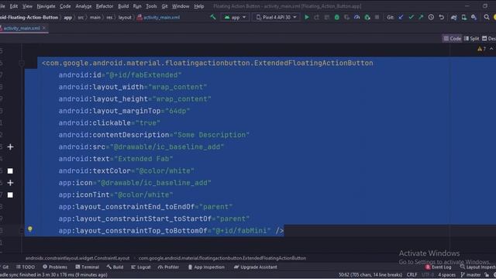Open the 4 spaces indent selector
496x279 pixels.
[446, 274]
